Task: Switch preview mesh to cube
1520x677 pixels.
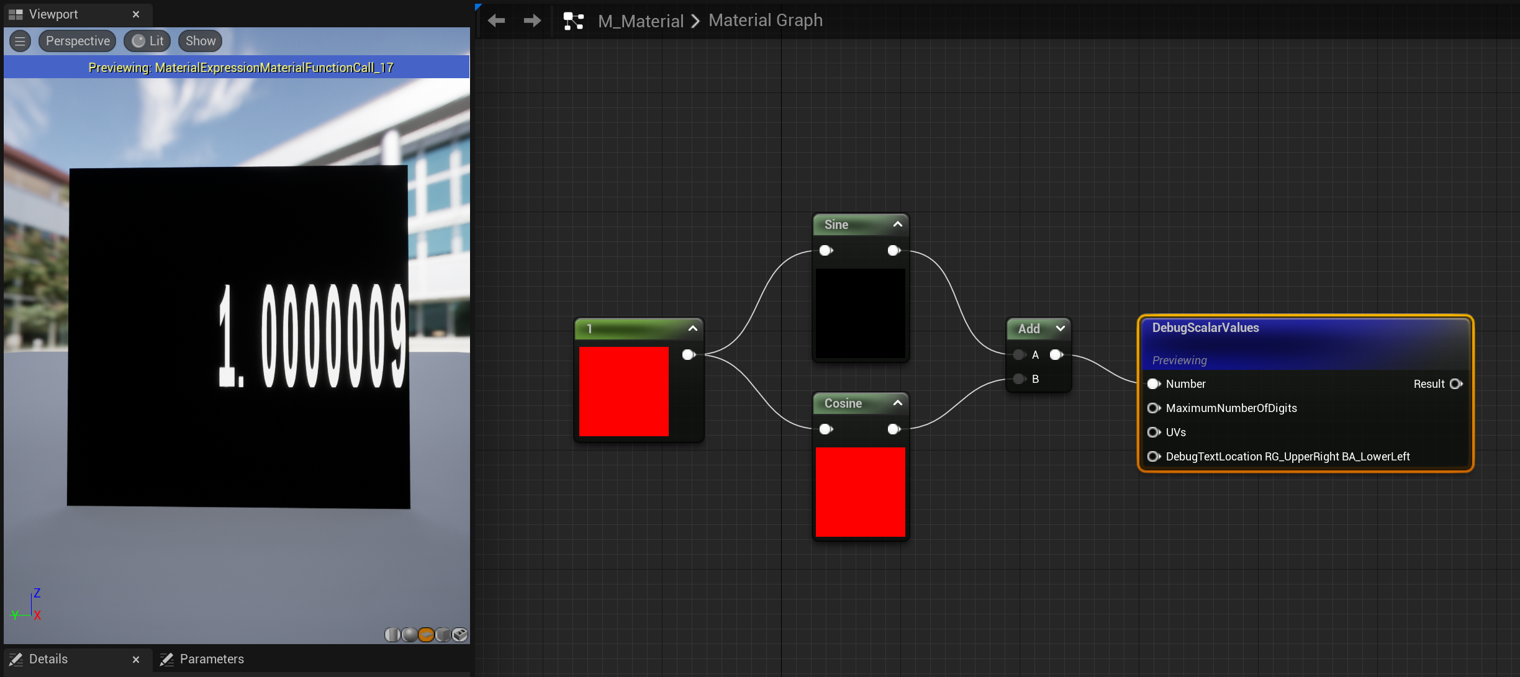Action: point(443,634)
